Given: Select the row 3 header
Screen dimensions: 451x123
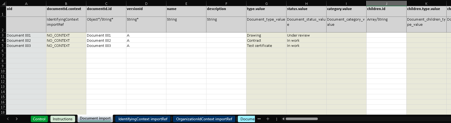Looking at the screenshot, I should (x=3, y=35).
